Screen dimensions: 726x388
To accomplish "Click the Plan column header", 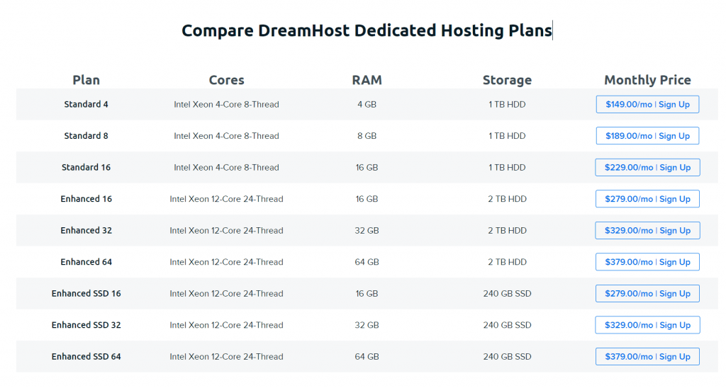I will tap(86, 80).
